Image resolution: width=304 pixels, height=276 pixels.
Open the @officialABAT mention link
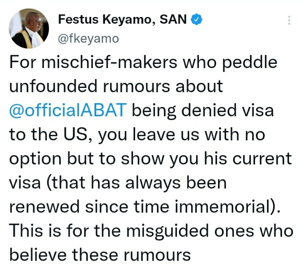coord(68,111)
